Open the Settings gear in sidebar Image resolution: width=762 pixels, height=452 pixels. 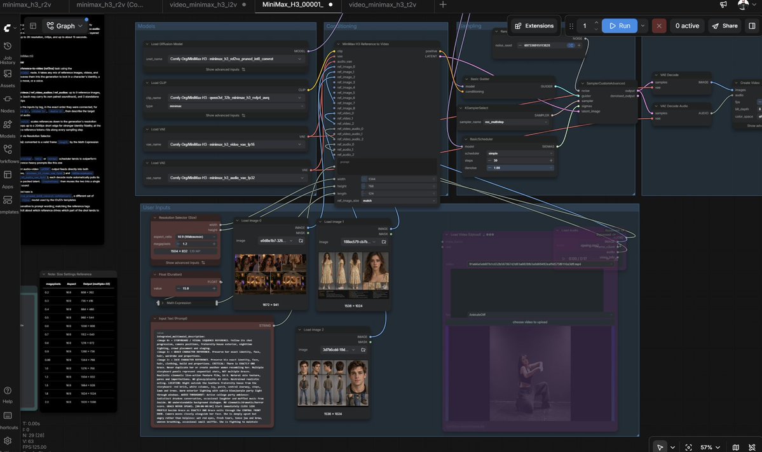8,441
